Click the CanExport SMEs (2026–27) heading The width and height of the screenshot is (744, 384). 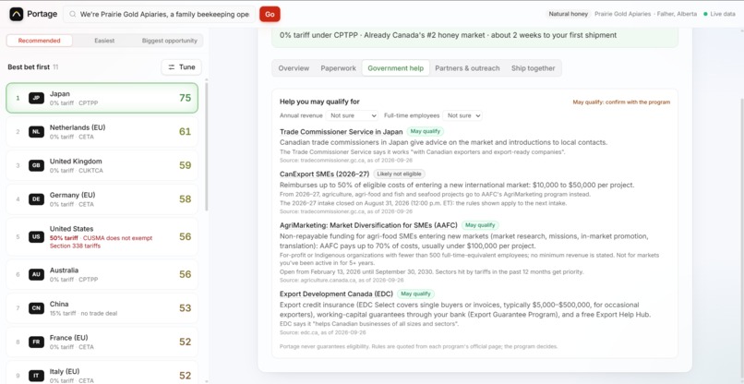[x=325, y=174]
